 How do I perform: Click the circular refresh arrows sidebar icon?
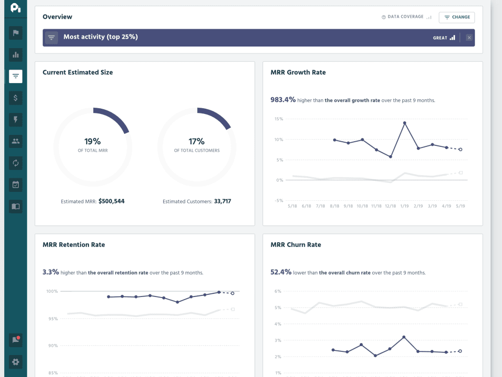[x=16, y=163]
